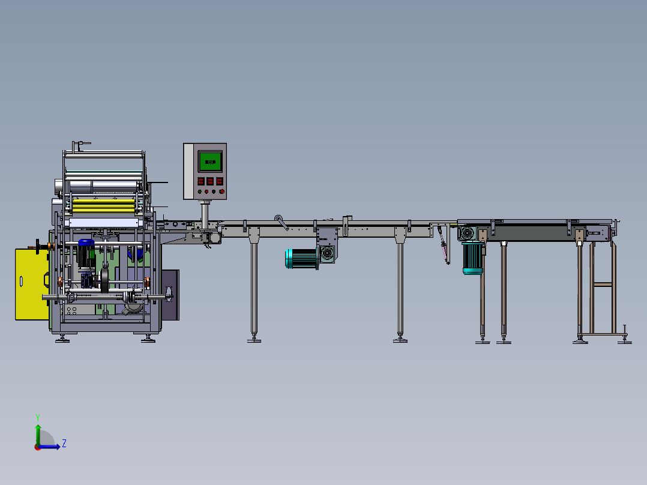The height and width of the screenshot is (485, 647).
Task: Select the control panel support post
Action: tap(205, 212)
